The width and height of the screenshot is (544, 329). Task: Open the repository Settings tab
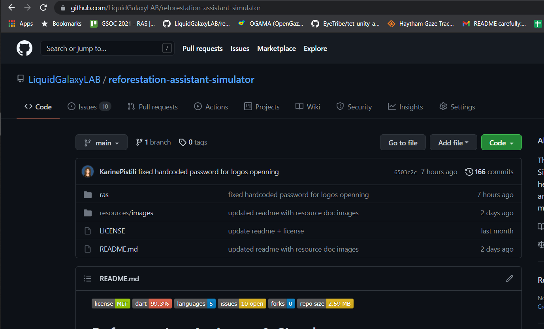pyautogui.click(x=457, y=106)
